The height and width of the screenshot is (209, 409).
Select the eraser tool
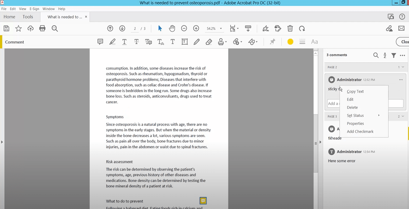[x=209, y=42]
